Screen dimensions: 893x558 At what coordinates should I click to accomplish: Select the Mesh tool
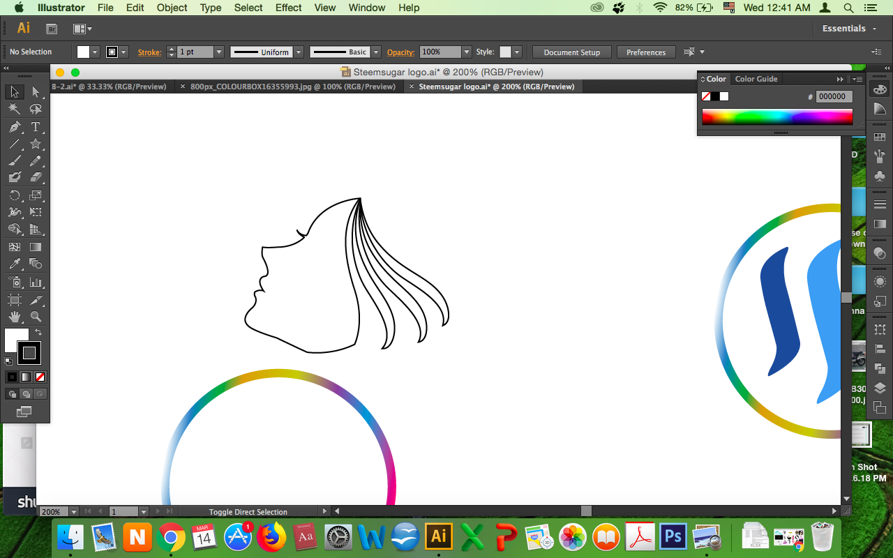point(15,247)
